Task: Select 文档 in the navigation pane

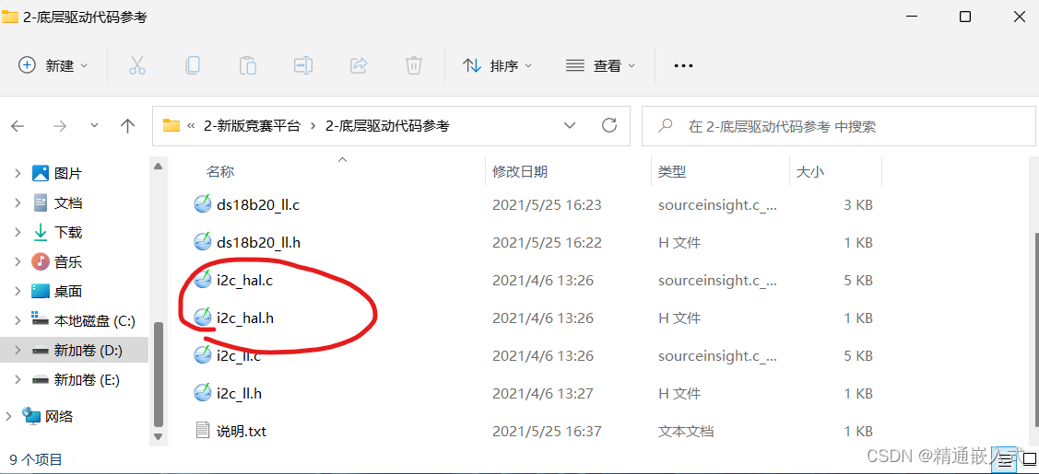Action: (67, 203)
